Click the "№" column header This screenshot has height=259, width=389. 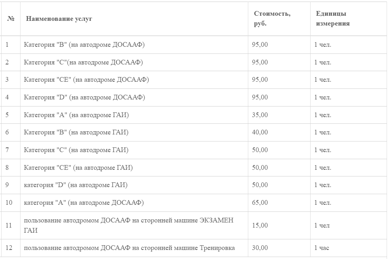pos(11,19)
